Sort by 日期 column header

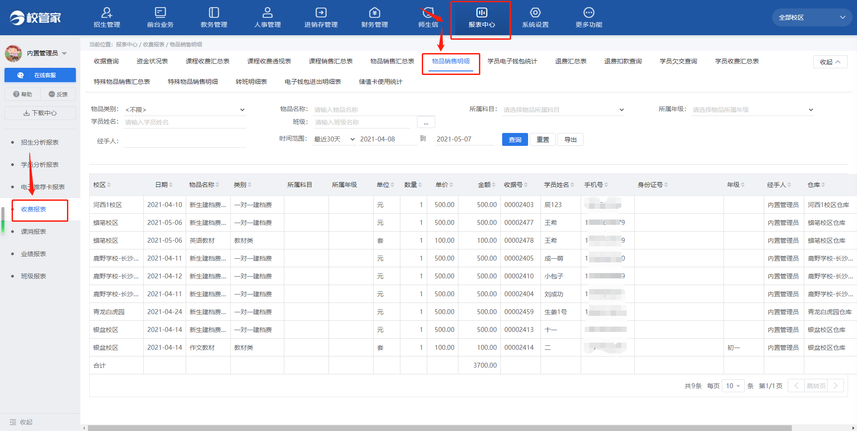tap(164, 185)
